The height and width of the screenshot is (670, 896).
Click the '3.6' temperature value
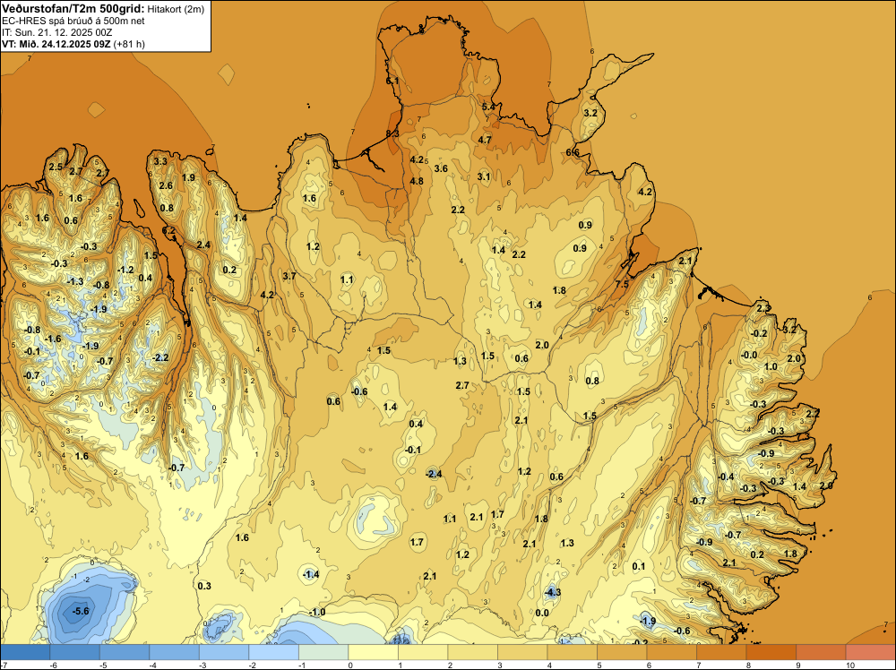pos(441,168)
